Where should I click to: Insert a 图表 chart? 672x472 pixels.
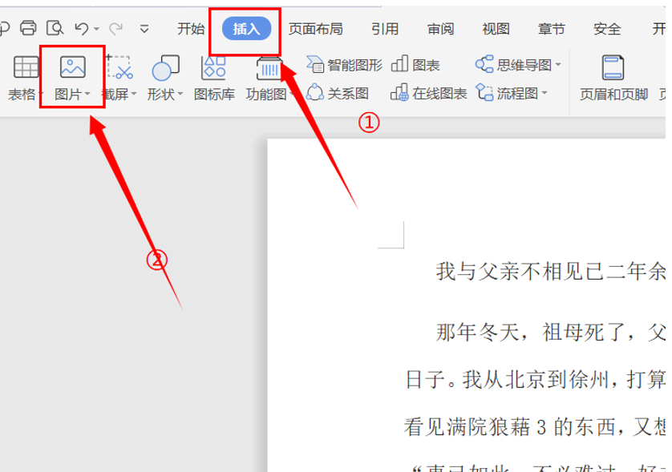[415, 65]
